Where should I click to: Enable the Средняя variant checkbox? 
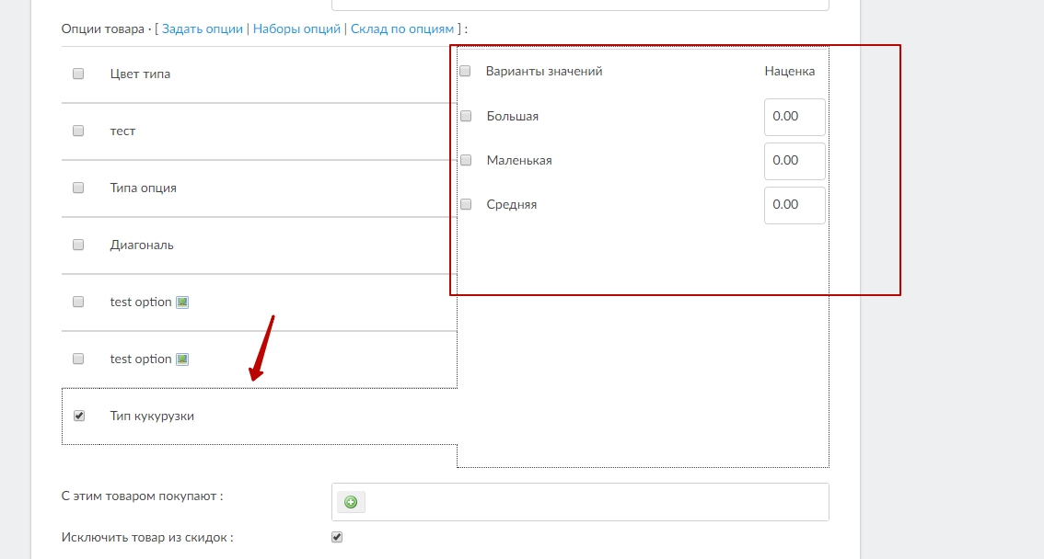click(466, 204)
